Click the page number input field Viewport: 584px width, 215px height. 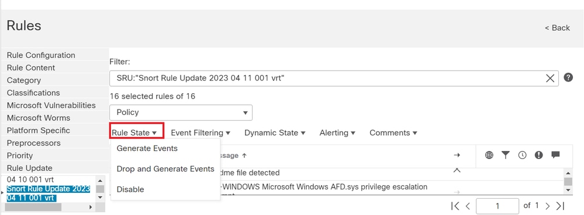(x=497, y=206)
